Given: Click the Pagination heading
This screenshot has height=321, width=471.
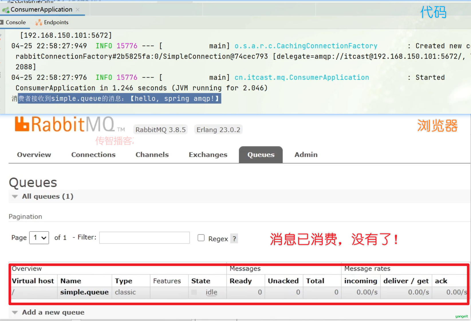Looking at the screenshot, I should click(x=25, y=217).
